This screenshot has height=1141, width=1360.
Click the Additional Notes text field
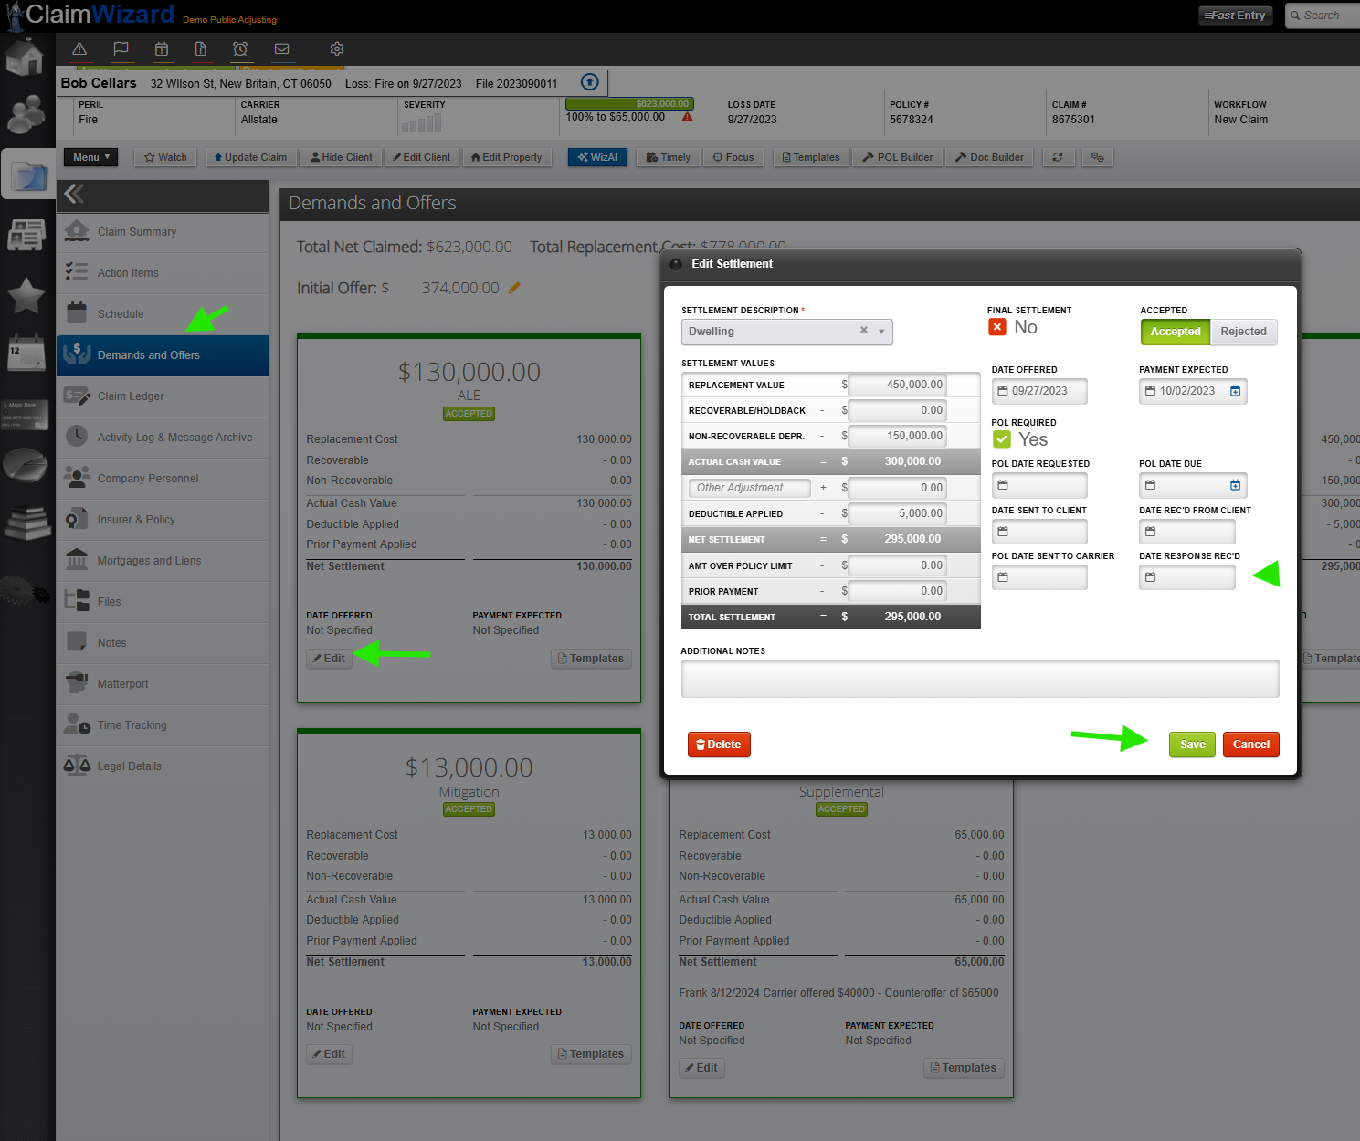click(980, 679)
